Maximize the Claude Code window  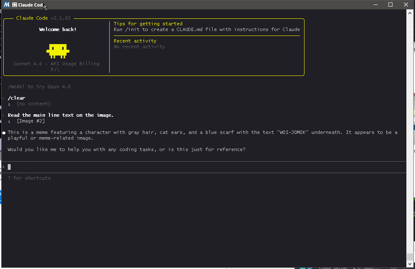pos(390,5)
